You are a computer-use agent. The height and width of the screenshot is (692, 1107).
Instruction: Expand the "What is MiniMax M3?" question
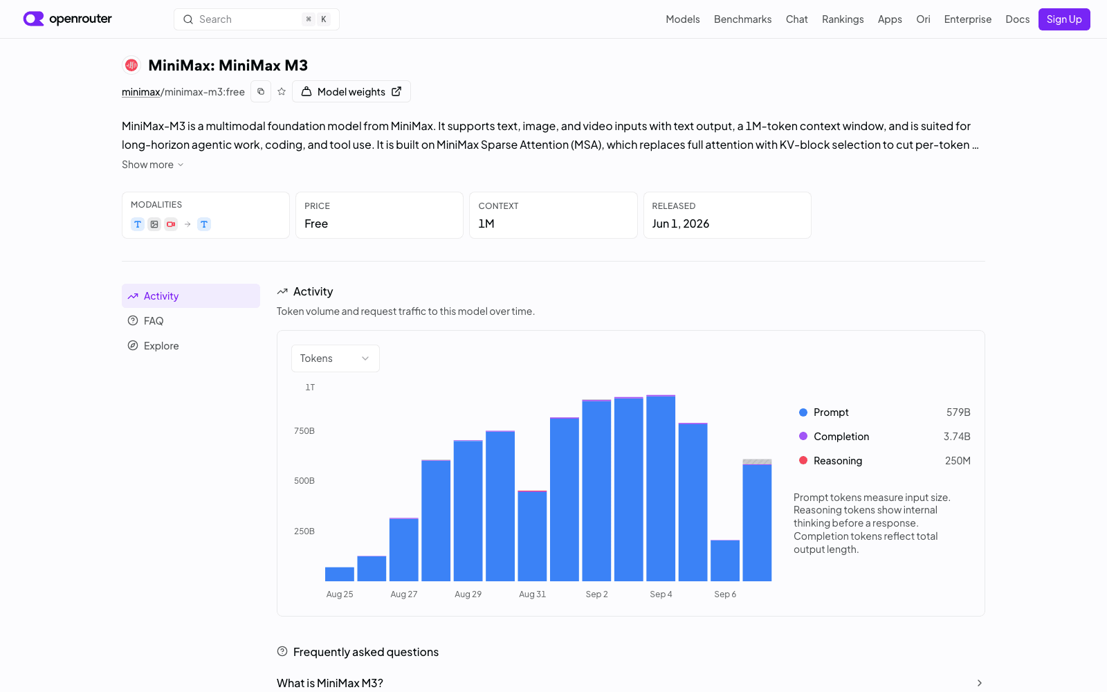(631, 683)
